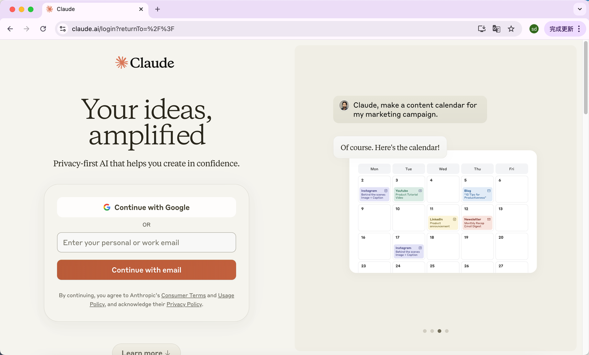Click calendar day 19 cell
The height and width of the screenshot is (355, 589).
[x=478, y=247]
